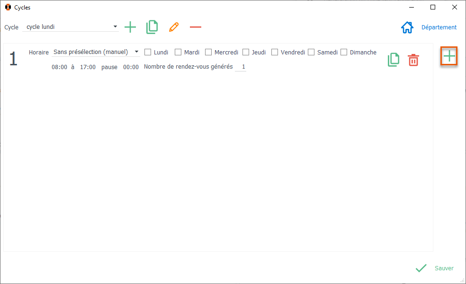
Task: Add a new day row with highlighted plus
Action: point(449,57)
